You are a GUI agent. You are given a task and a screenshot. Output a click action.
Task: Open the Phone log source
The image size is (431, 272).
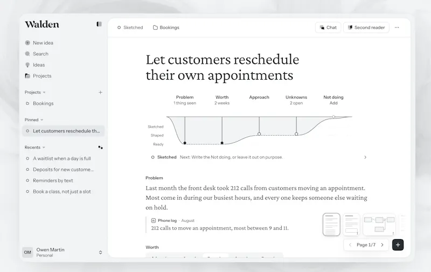167,221
